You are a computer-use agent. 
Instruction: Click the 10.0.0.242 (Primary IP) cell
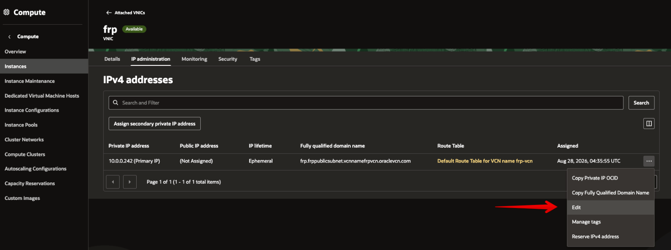pos(134,161)
